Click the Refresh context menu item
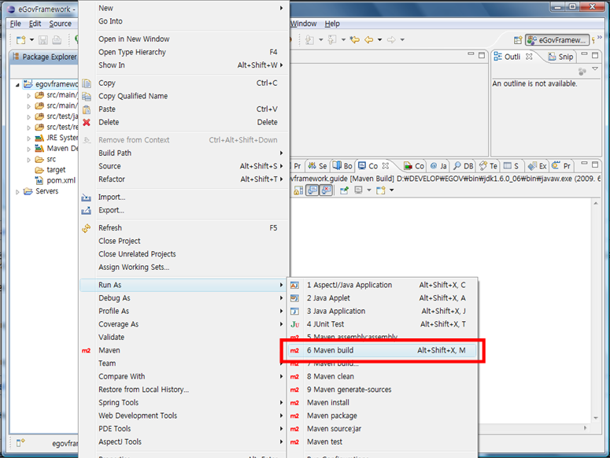 [110, 228]
